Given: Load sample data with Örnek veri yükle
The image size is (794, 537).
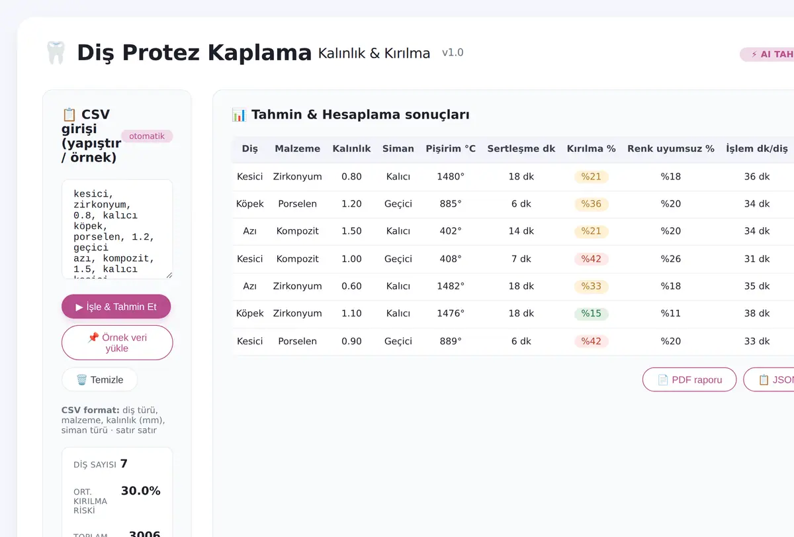Looking at the screenshot, I should [117, 342].
